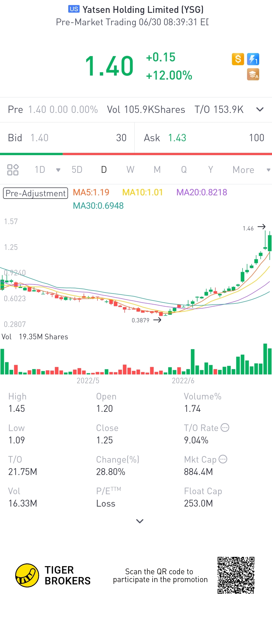Tap the Vol 16.33M value
The height and width of the screenshot is (619, 272).
coord(23,503)
